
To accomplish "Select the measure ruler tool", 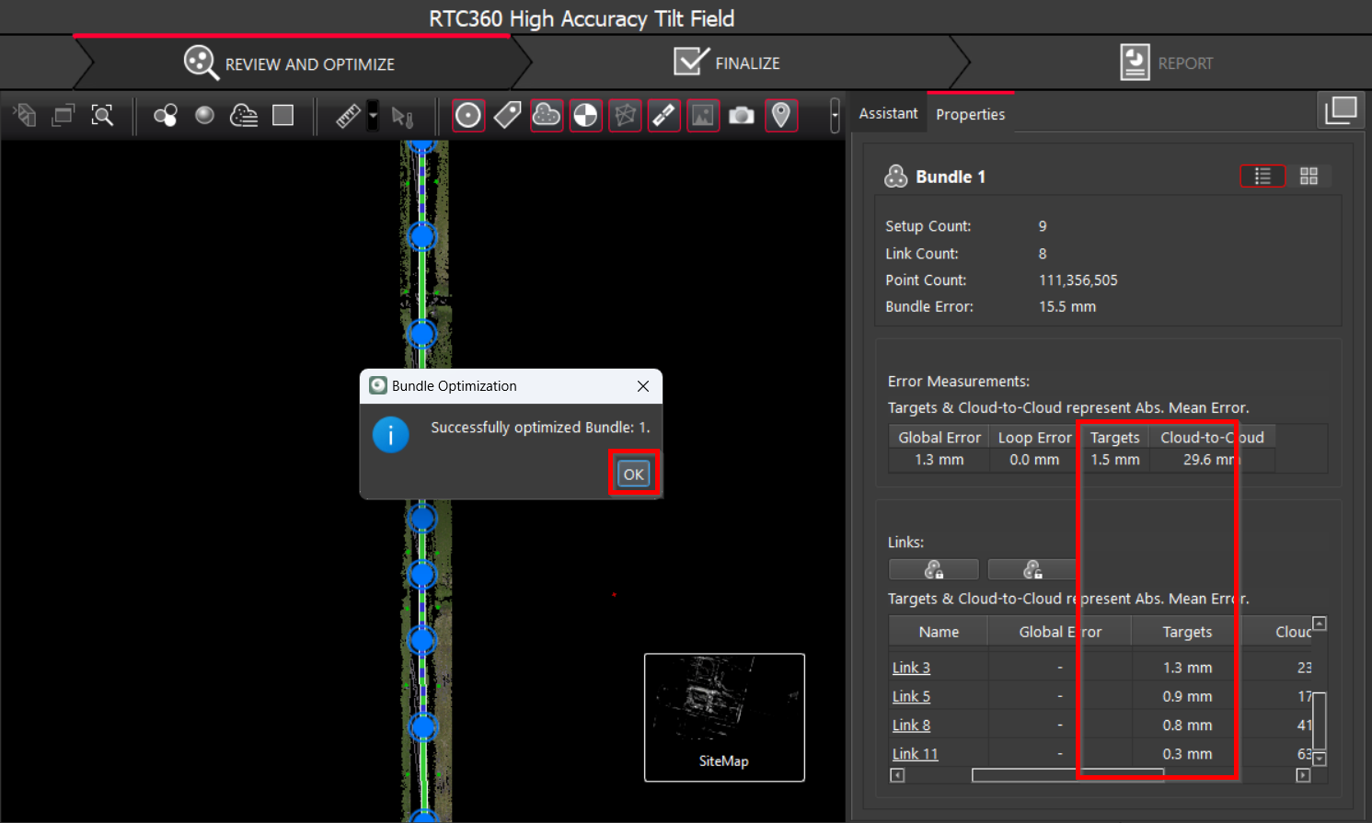I will point(348,116).
